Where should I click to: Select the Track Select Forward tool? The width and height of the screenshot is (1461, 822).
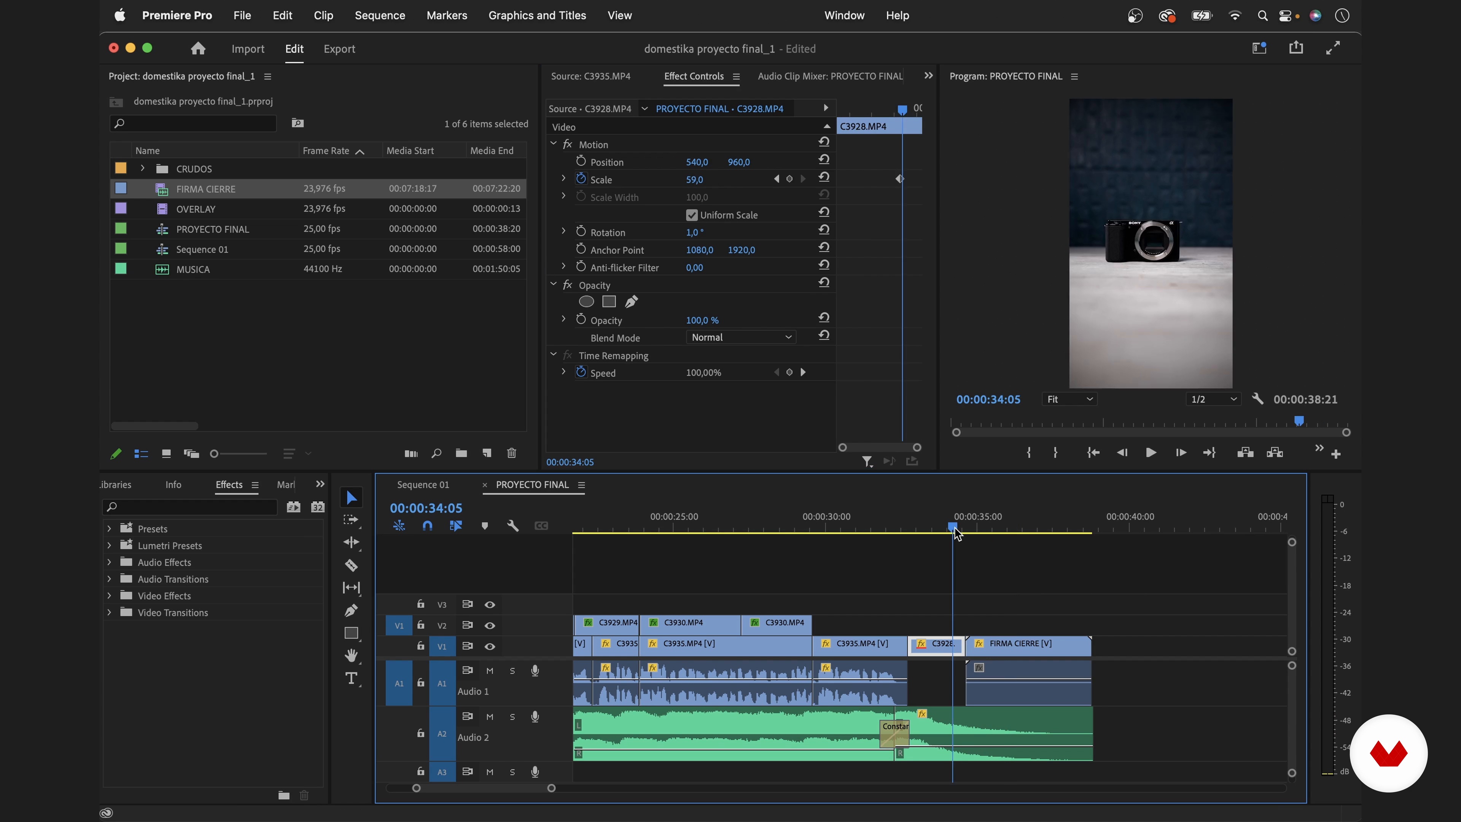tap(351, 520)
